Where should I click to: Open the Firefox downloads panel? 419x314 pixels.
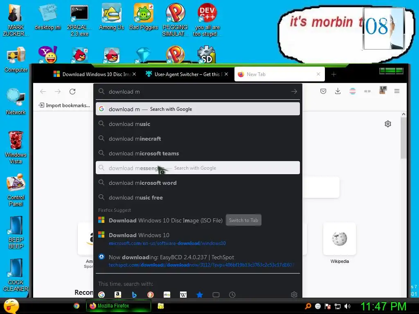(x=338, y=91)
